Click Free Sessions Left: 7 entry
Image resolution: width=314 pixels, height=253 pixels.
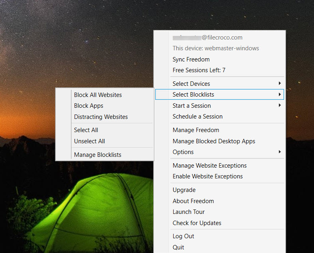(x=219, y=70)
